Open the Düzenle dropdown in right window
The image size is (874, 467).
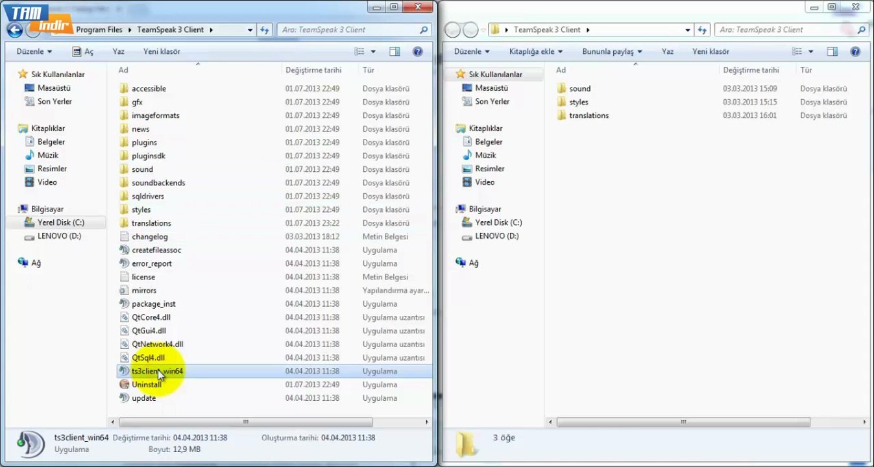[472, 51]
